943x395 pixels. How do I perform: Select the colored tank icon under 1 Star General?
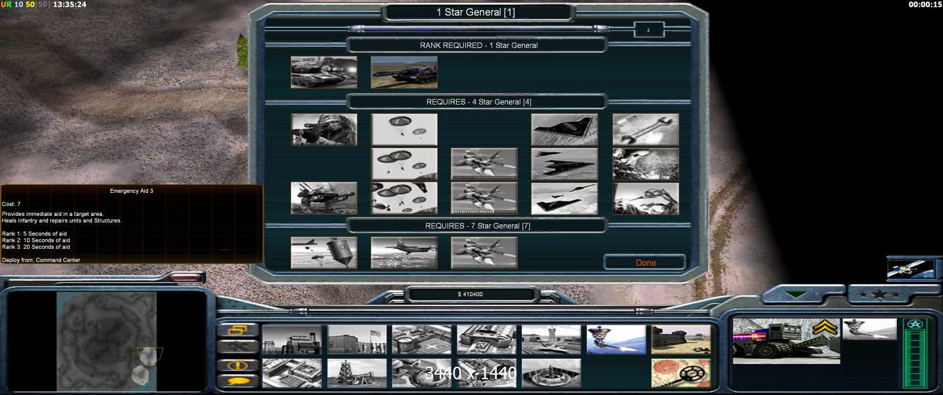[x=404, y=72]
